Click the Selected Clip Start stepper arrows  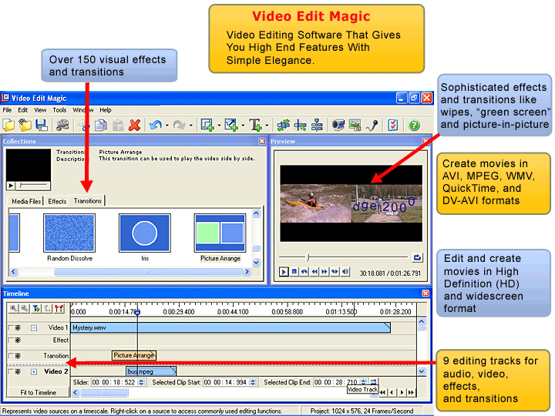pyautogui.click(x=253, y=382)
